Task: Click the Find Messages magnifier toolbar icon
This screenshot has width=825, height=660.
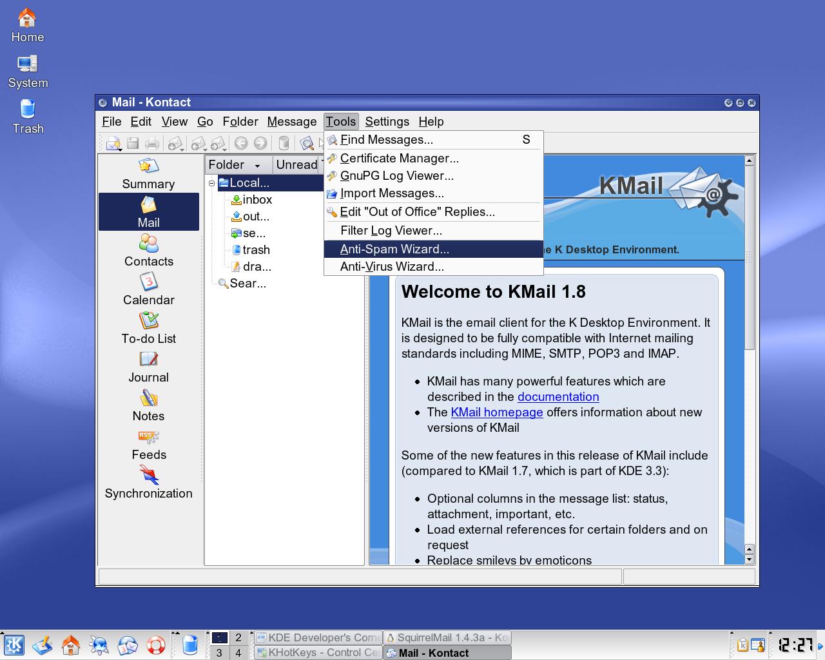Action: coord(307,143)
